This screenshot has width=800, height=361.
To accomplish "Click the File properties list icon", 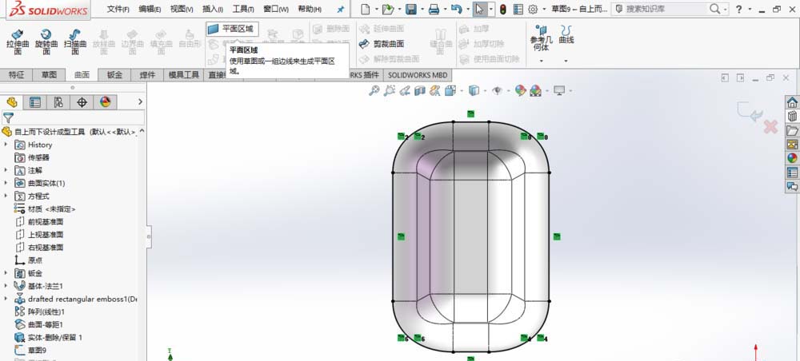I will click(518, 9).
